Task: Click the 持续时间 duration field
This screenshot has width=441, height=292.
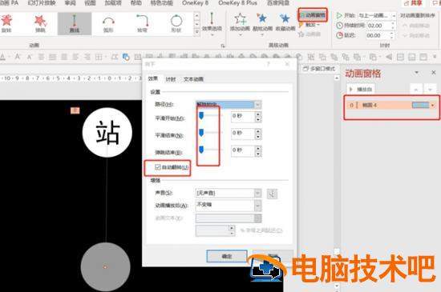Action: [x=378, y=26]
